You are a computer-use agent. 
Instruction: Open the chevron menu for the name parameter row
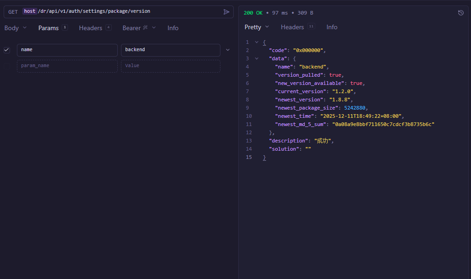click(228, 50)
